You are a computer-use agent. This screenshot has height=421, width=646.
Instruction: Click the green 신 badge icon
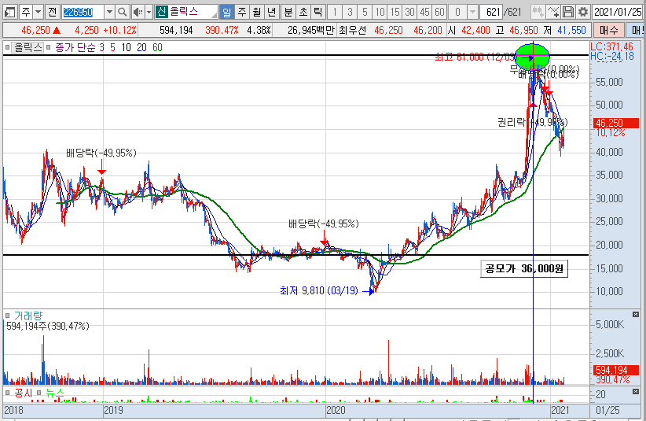coord(161,12)
